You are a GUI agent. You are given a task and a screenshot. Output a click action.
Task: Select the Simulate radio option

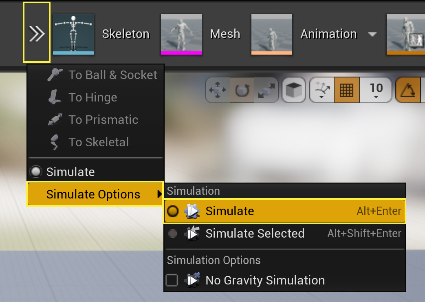pyautogui.click(x=229, y=211)
